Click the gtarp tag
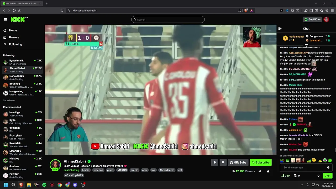336x189 pixels. [x=110, y=170]
